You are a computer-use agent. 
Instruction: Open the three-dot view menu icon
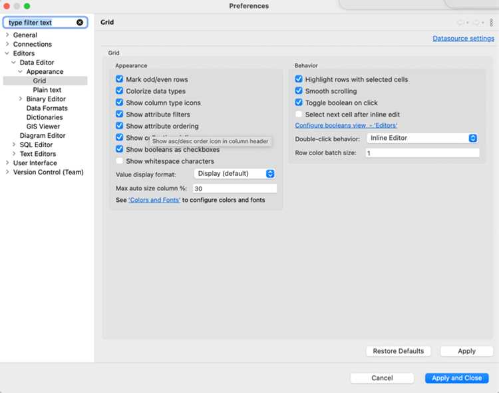[x=492, y=22]
